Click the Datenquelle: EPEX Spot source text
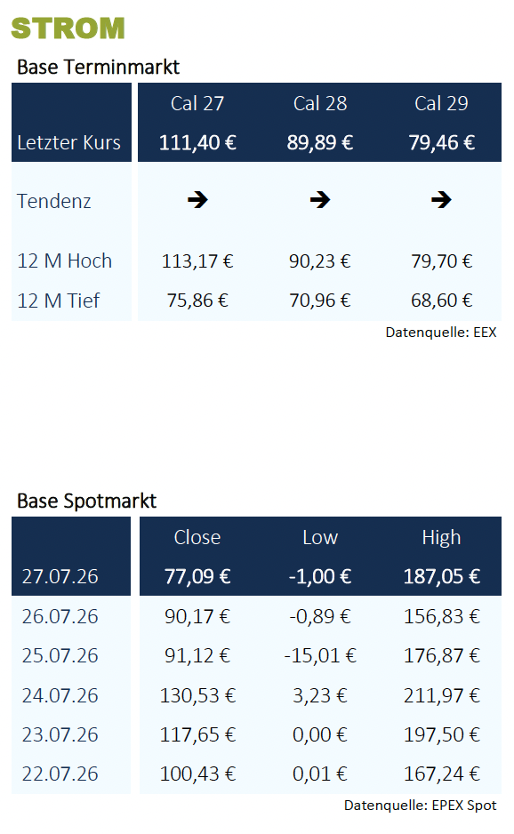 [x=420, y=806]
